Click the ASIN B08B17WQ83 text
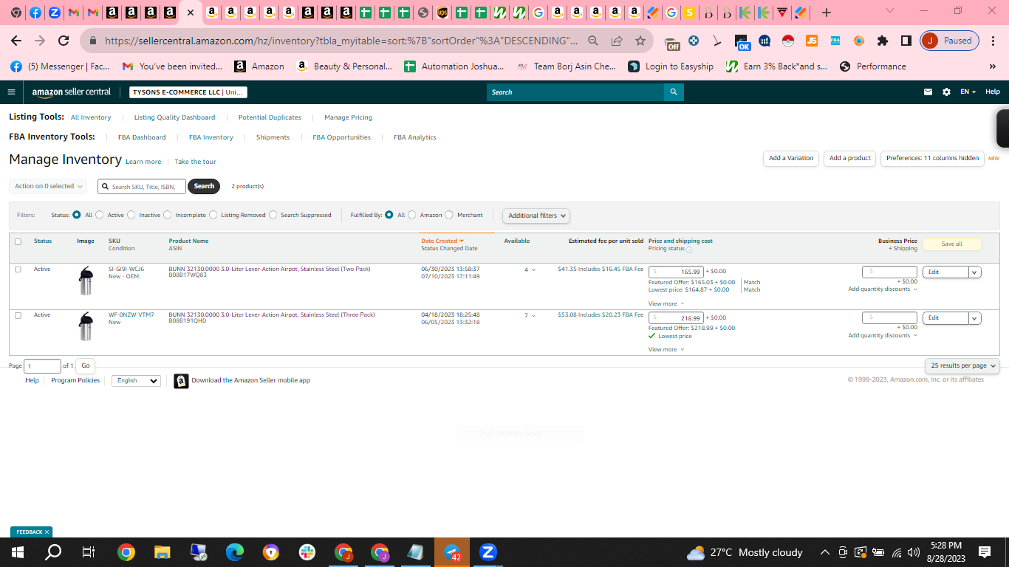1009x567 pixels. coord(188,275)
